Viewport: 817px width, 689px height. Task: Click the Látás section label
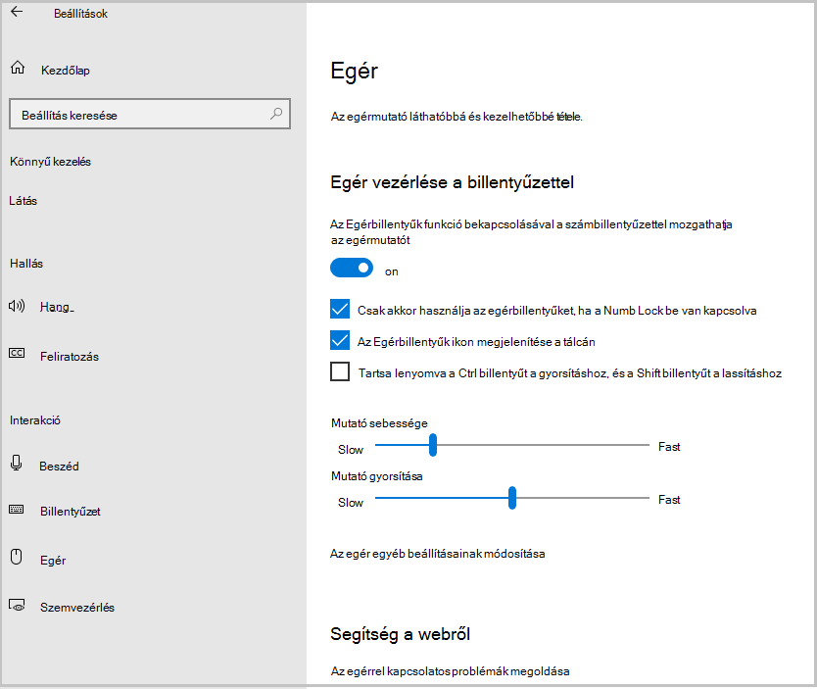pyautogui.click(x=23, y=201)
